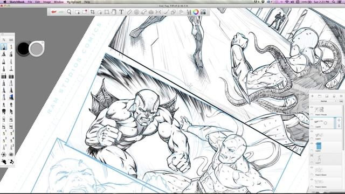Open the layers panel menu icon
345x194 pixels.
(x=341, y=96)
